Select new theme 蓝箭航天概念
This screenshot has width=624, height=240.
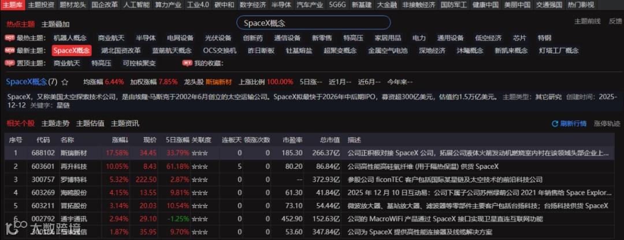(172, 50)
